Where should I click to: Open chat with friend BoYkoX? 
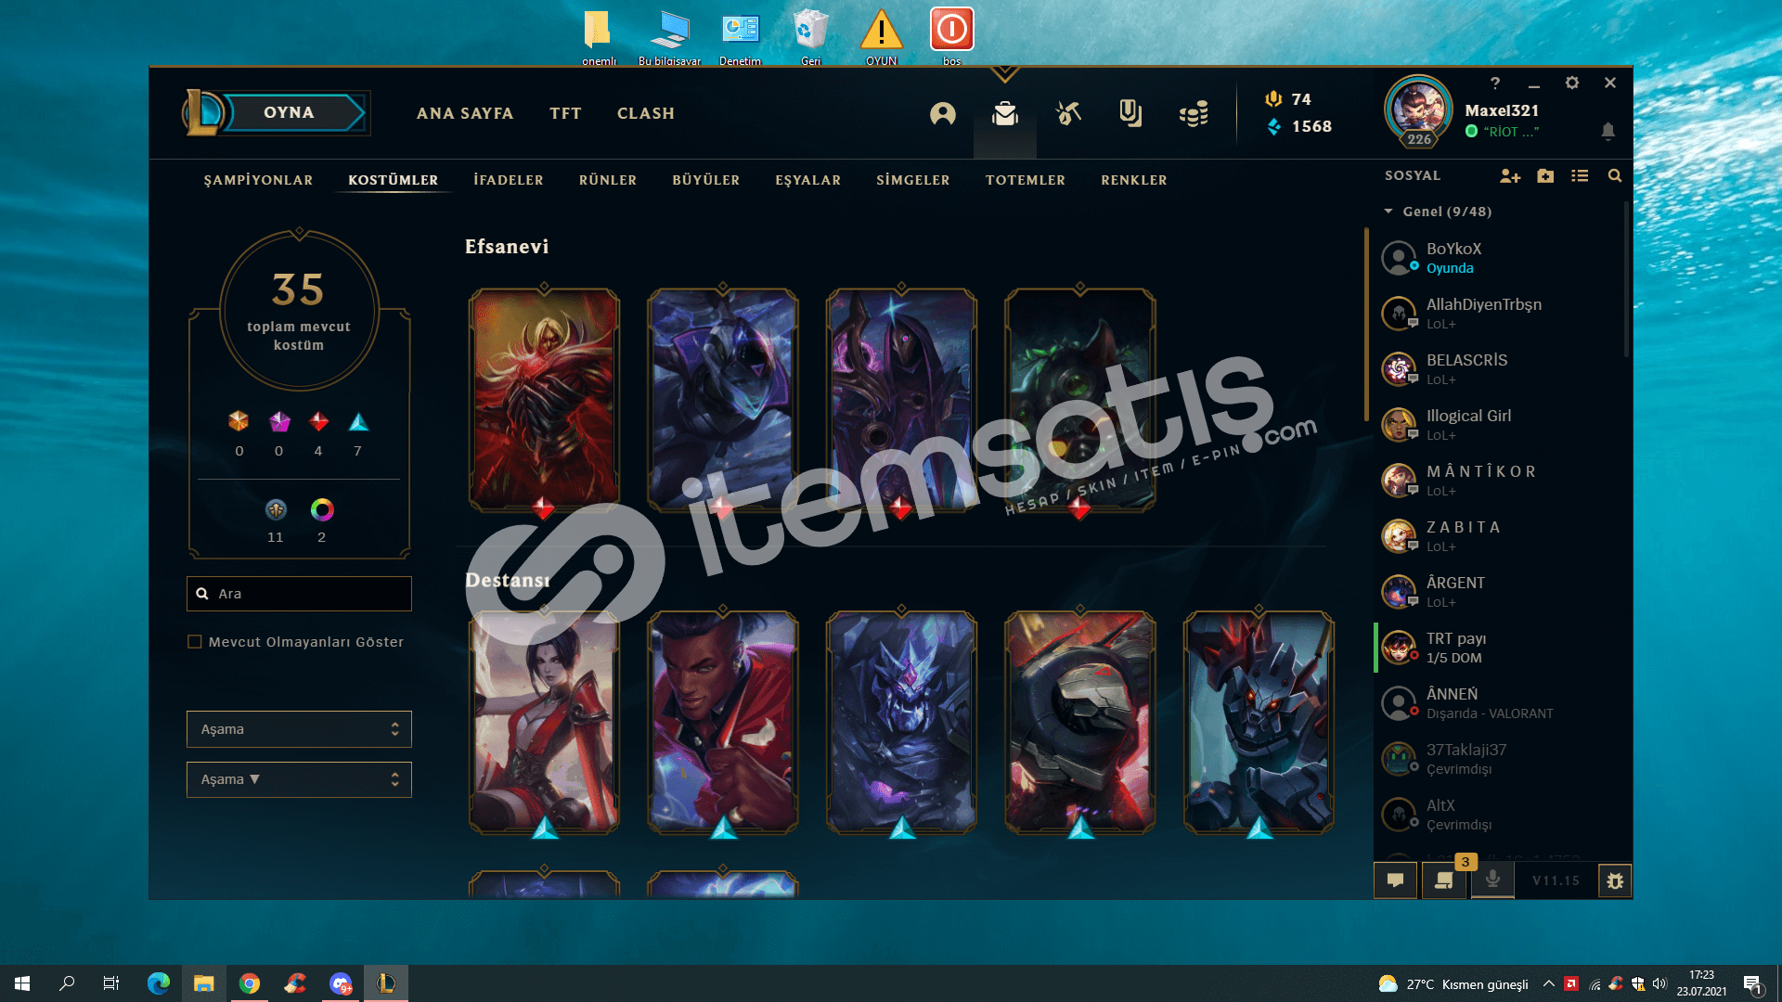(x=1499, y=258)
